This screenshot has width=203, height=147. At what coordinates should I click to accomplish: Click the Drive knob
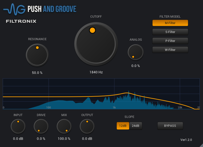41,127
